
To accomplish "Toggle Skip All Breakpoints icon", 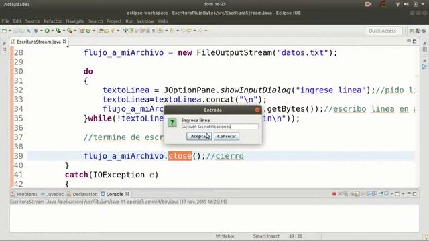I will [x=28, y=31].
